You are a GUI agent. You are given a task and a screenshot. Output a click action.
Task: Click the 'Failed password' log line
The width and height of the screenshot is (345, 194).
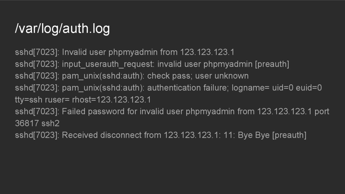172,111
